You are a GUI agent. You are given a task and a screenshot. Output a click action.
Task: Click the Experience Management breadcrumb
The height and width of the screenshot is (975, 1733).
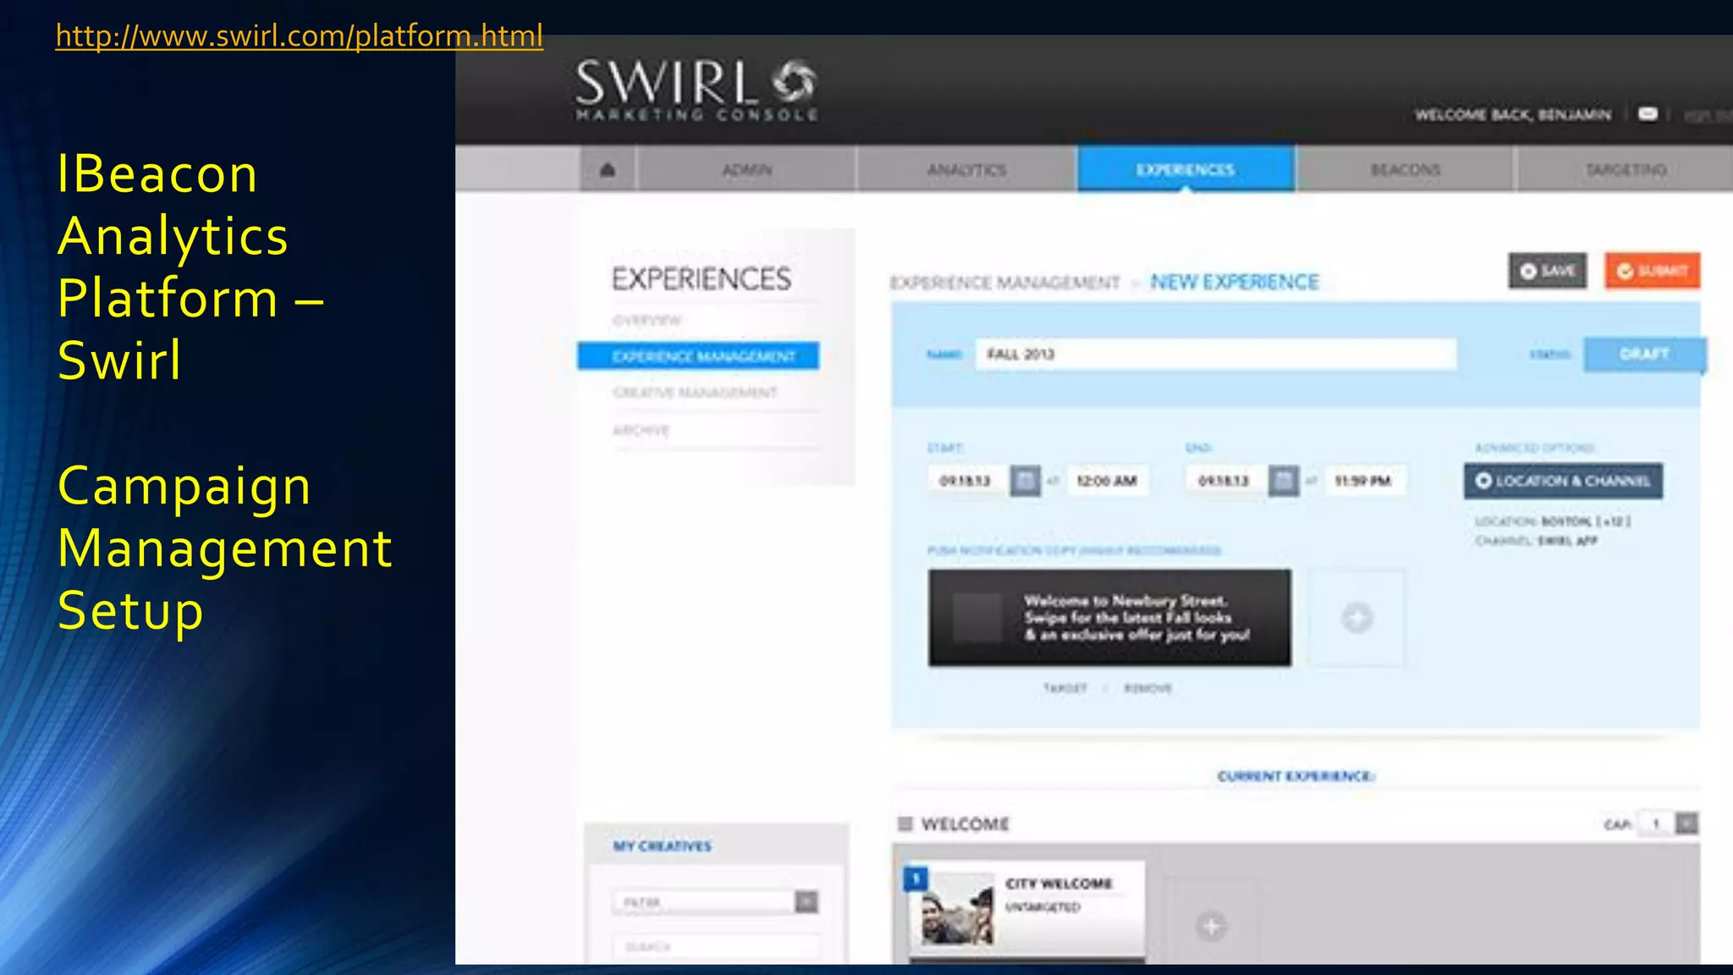[1004, 283]
